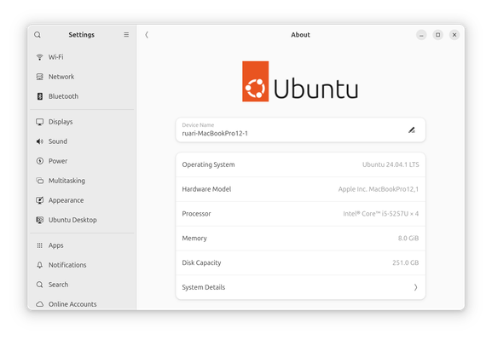
Task: Expand the System Details row
Action: 300,287
